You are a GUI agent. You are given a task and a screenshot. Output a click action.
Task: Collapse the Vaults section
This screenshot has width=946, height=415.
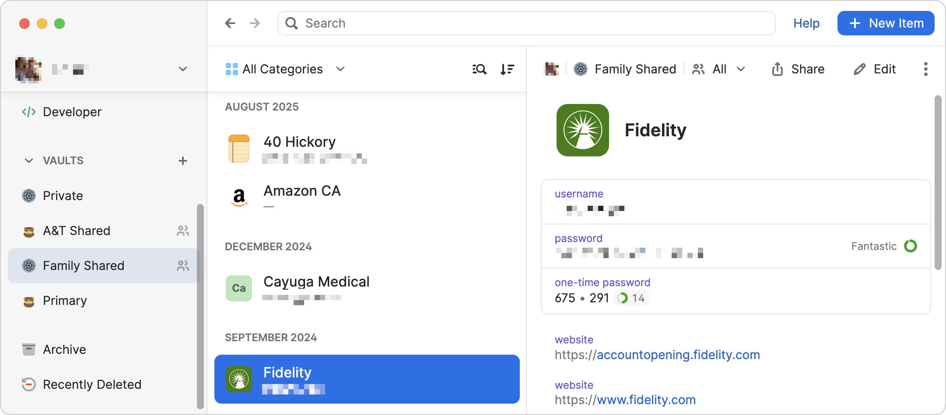coord(29,161)
